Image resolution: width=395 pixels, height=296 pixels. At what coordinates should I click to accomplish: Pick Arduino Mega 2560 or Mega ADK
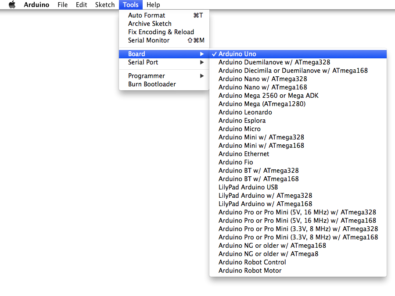pyautogui.click(x=268, y=96)
